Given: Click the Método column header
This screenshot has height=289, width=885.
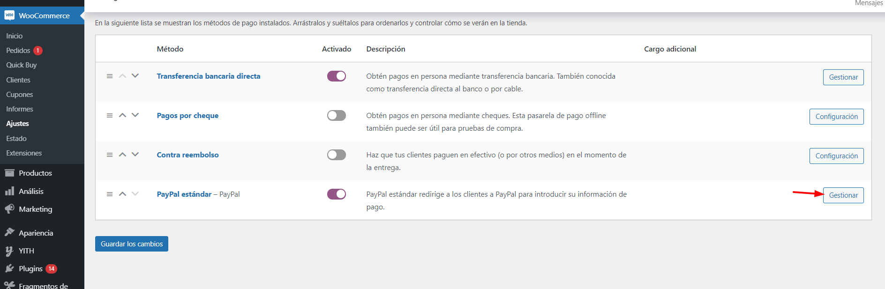Looking at the screenshot, I should [x=170, y=49].
